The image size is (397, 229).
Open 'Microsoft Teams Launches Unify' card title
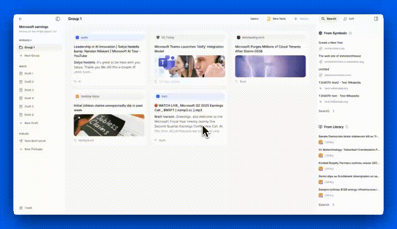point(189,49)
